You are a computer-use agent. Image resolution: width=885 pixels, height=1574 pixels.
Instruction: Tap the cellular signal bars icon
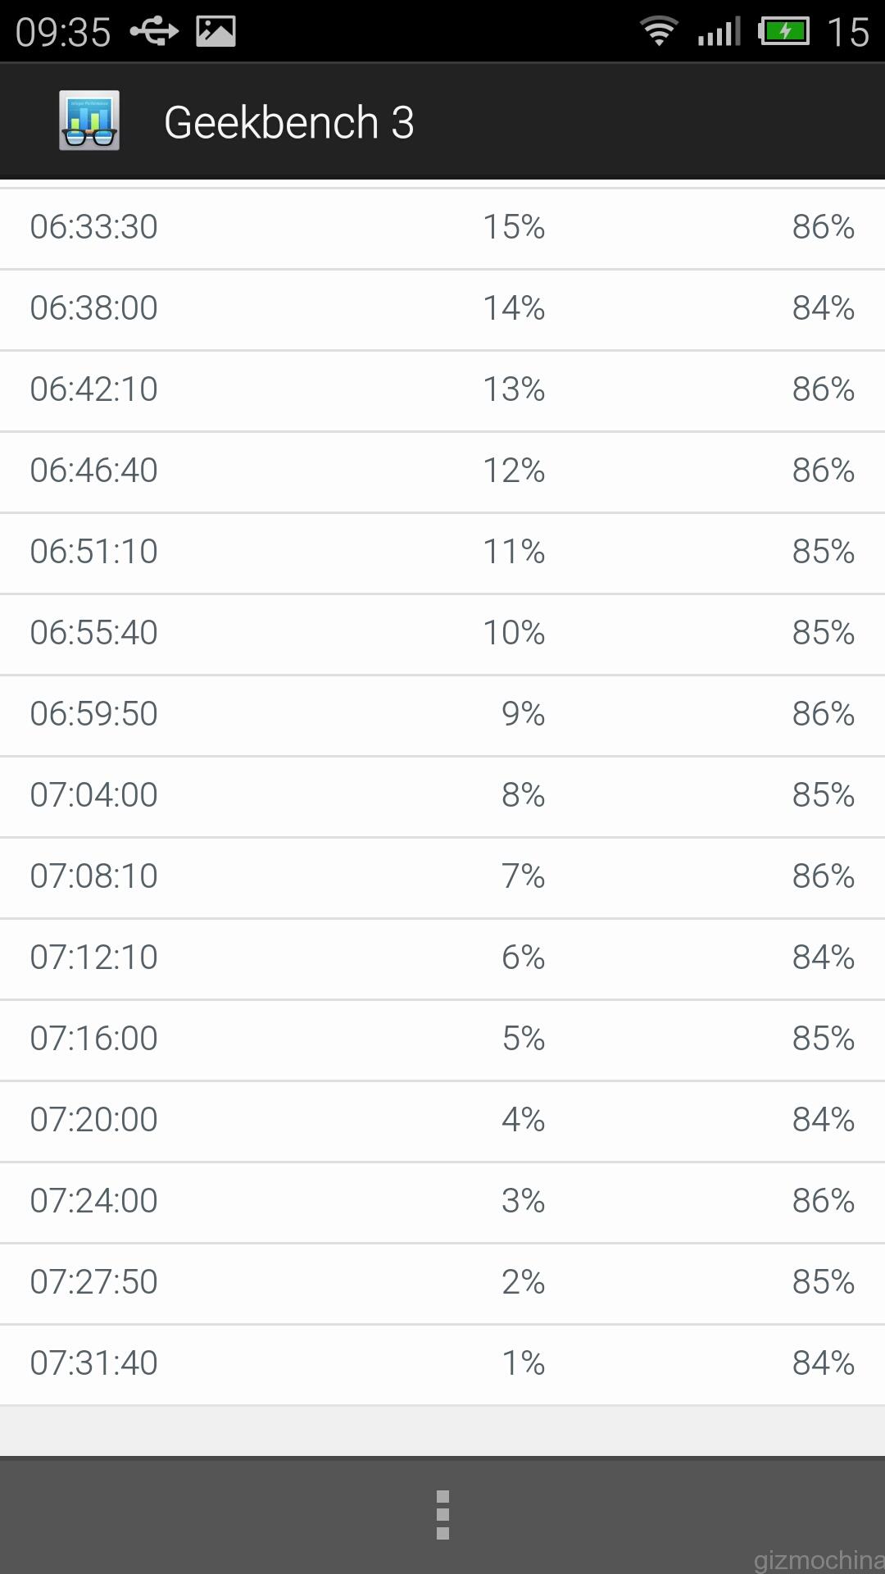(x=719, y=31)
